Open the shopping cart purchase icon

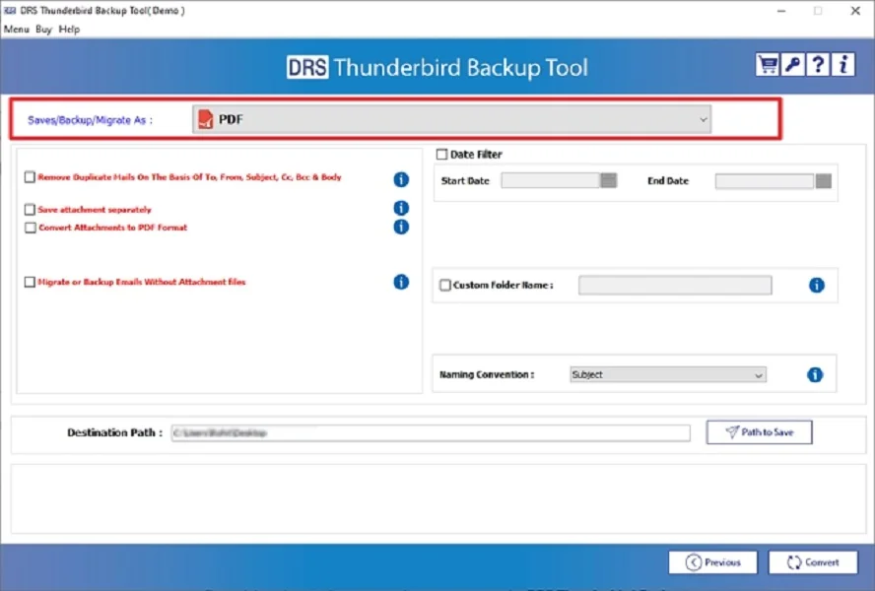coord(768,63)
